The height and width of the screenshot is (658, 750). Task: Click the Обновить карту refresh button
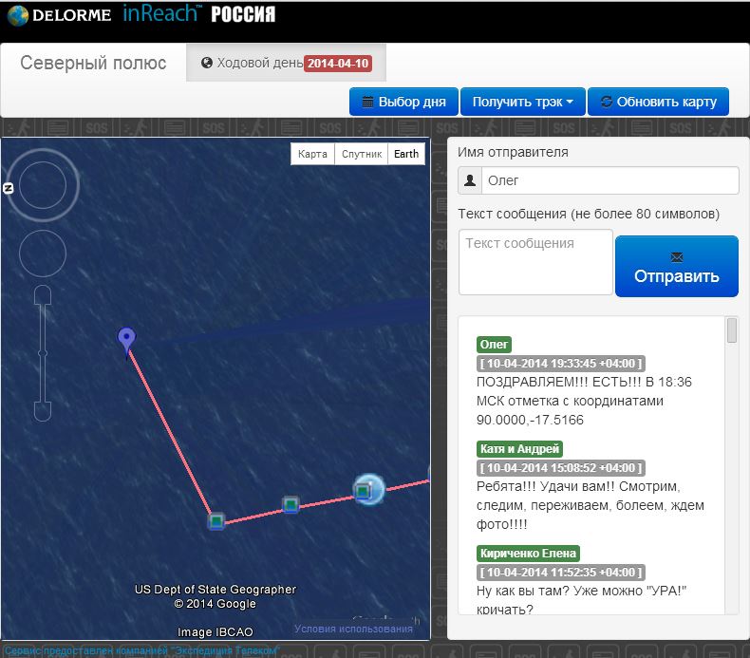click(x=658, y=102)
